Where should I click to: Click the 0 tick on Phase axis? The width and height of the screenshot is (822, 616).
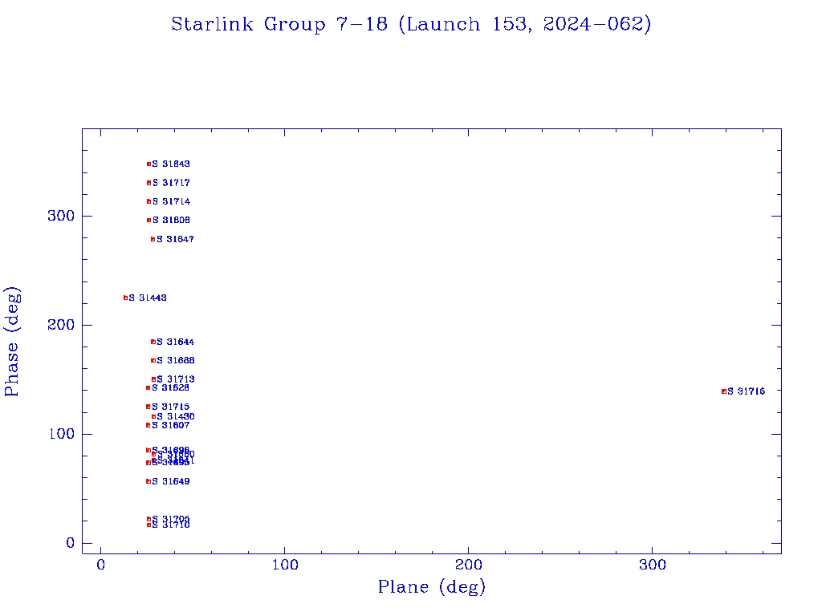pyautogui.click(x=71, y=543)
